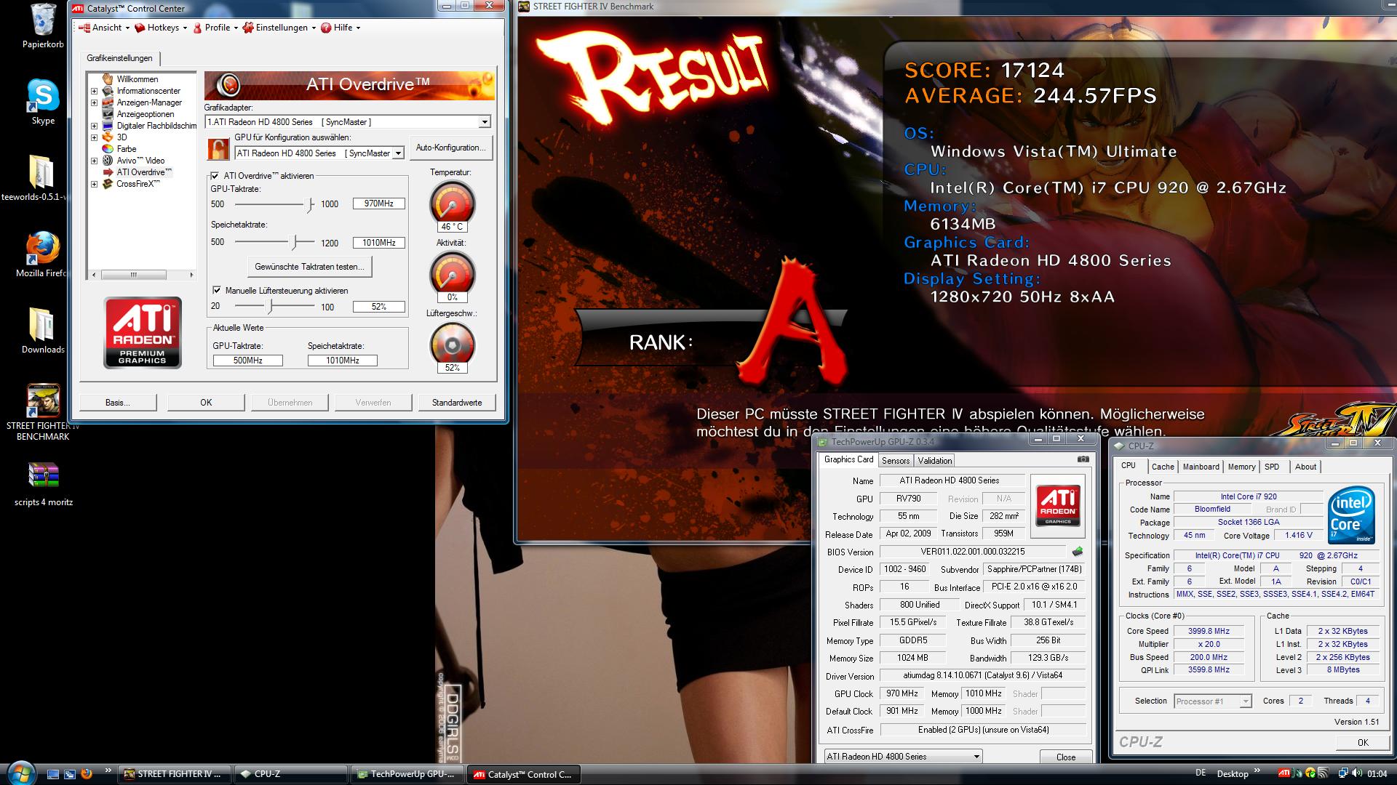Viewport: 1397px width, 785px height.
Task: Open the Einstellungen menu in Catalyst
Action: point(279,28)
